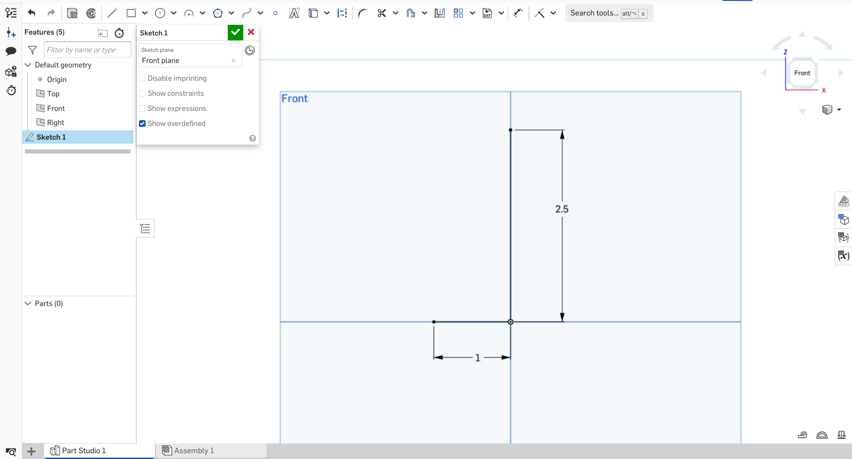
Task: Open the feature list toggle icon
Action: pyautogui.click(x=11, y=13)
